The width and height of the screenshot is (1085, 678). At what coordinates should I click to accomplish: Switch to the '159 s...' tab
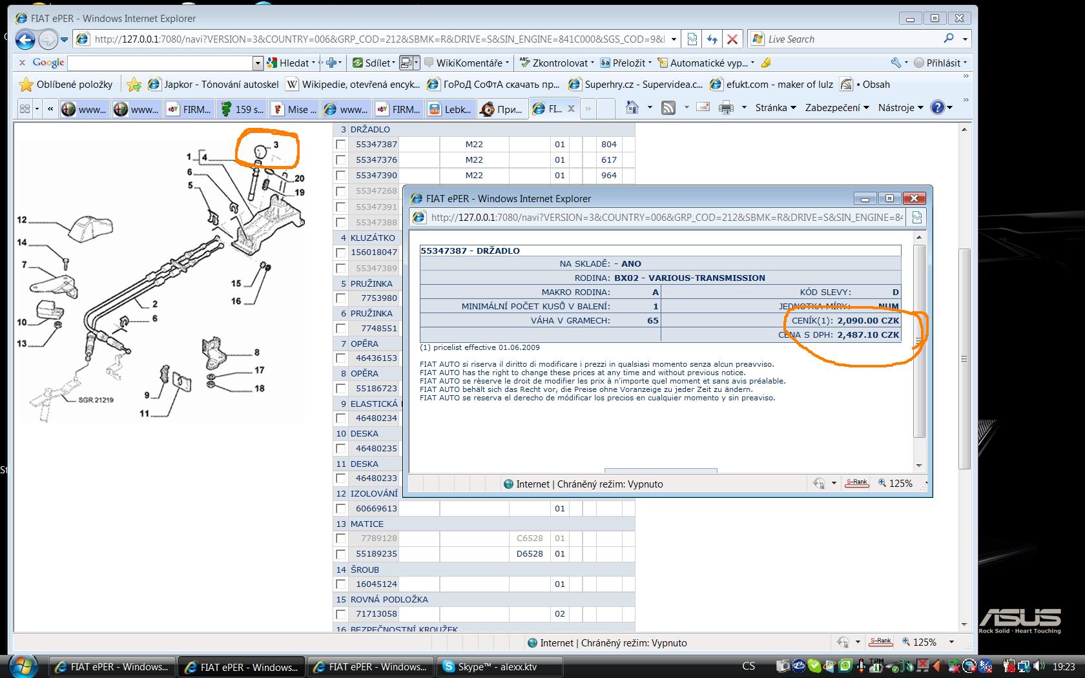click(x=243, y=109)
